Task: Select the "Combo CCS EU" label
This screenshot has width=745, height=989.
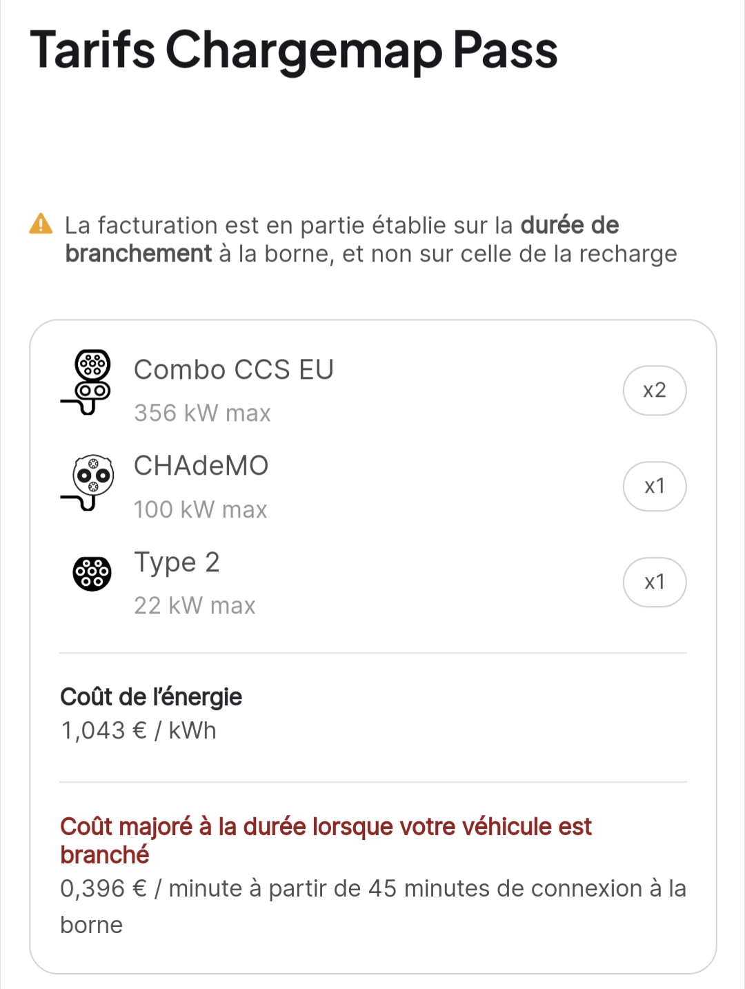Action: [234, 370]
